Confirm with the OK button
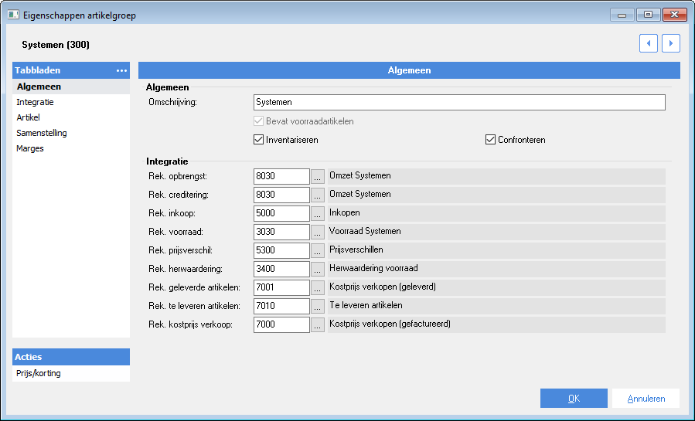 [x=574, y=399]
